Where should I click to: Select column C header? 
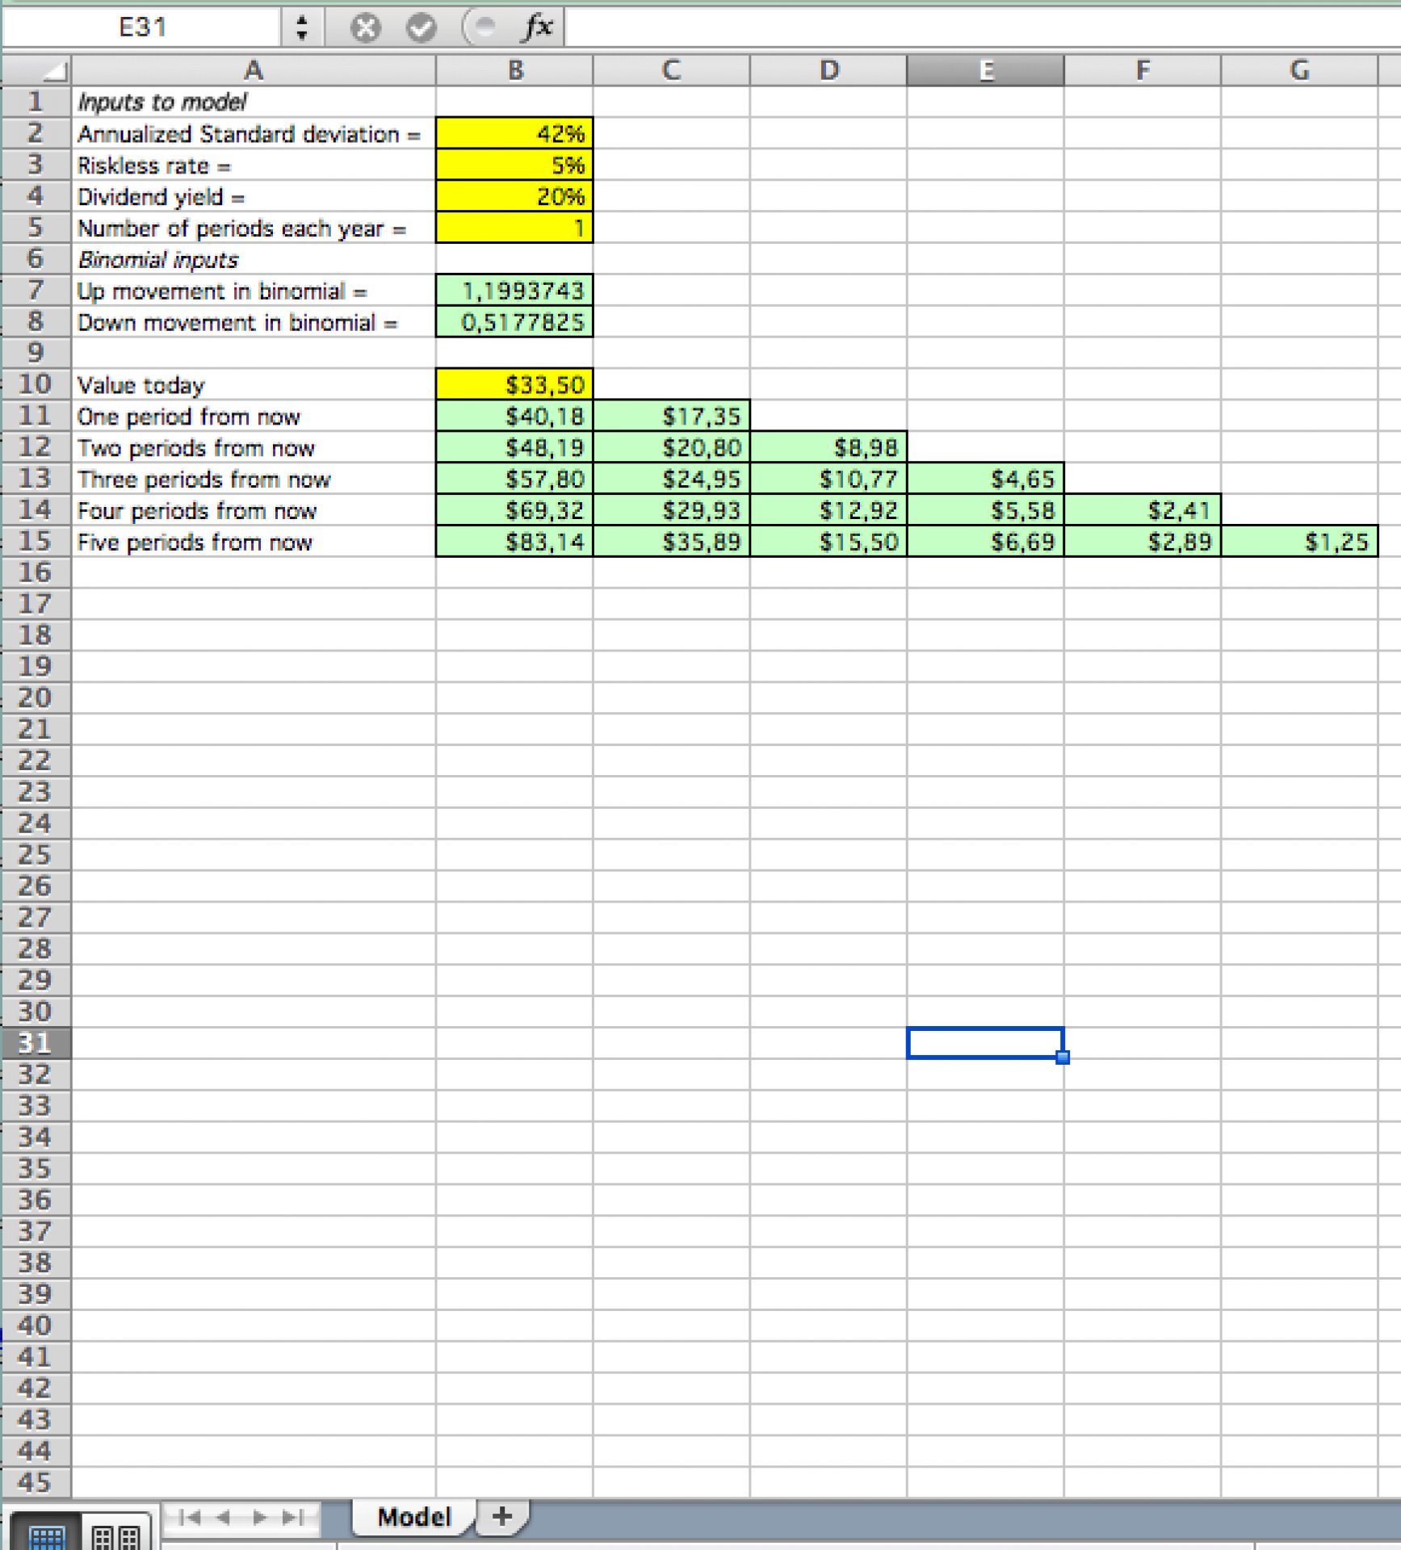click(671, 71)
